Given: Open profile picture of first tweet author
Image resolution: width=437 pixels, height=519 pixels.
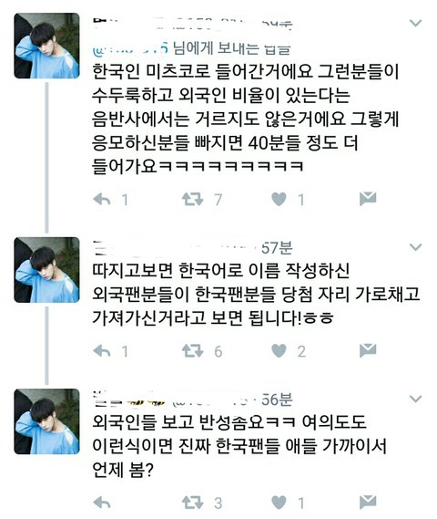Looking at the screenshot, I should coord(46,46).
